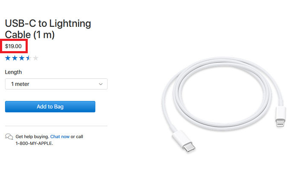
Task: Click the $19.00 price
Action: coord(13,46)
